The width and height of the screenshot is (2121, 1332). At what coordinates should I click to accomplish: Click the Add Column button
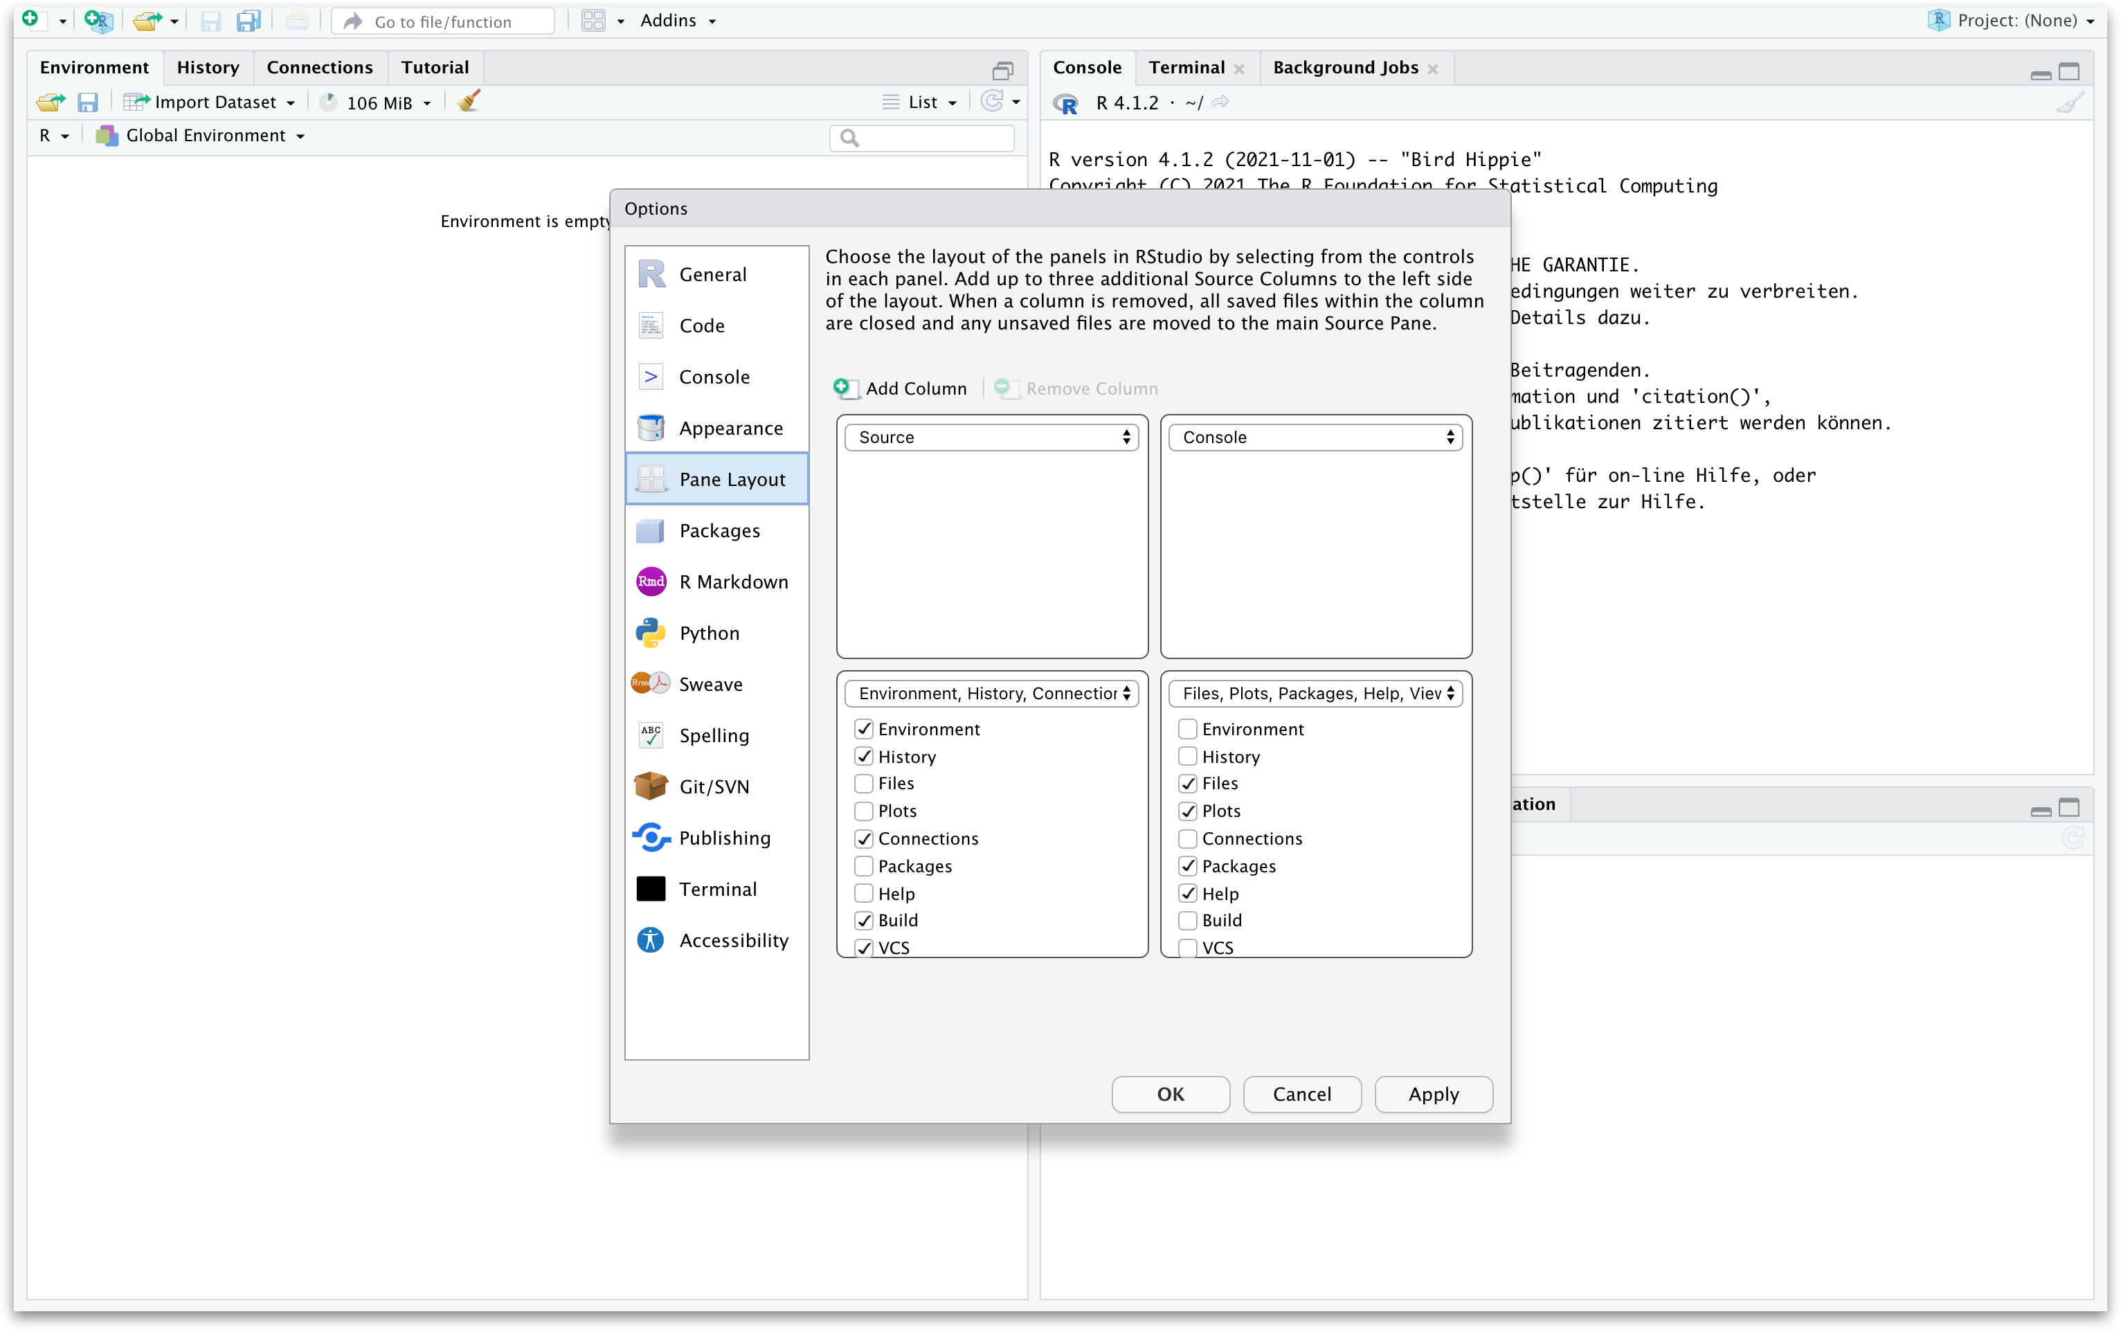900,388
